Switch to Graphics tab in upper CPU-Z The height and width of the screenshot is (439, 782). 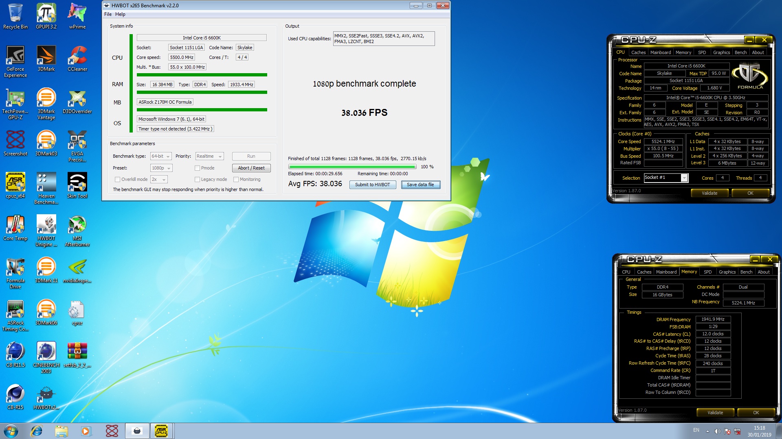click(721, 52)
